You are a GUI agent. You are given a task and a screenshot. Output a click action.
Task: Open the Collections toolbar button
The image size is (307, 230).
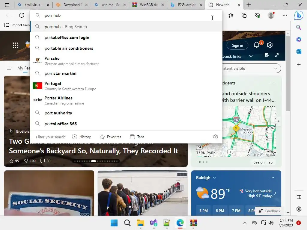(x=244, y=15)
